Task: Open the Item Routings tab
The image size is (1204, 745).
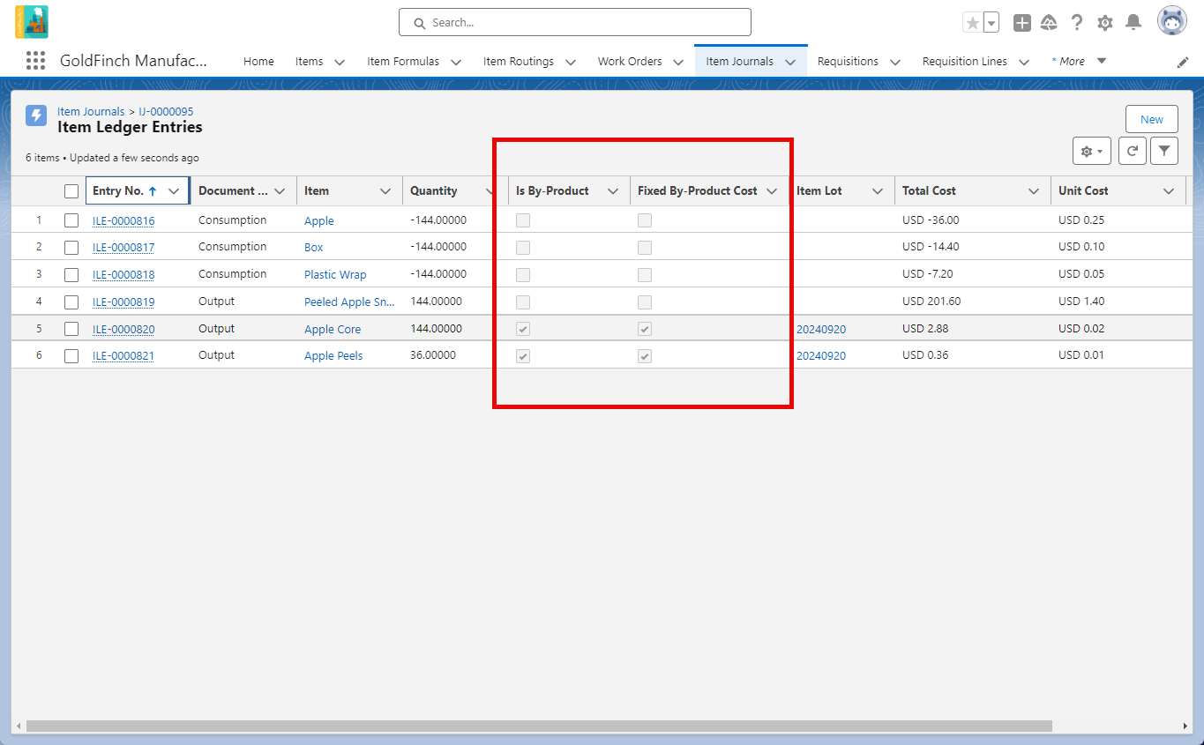Action: click(x=519, y=62)
